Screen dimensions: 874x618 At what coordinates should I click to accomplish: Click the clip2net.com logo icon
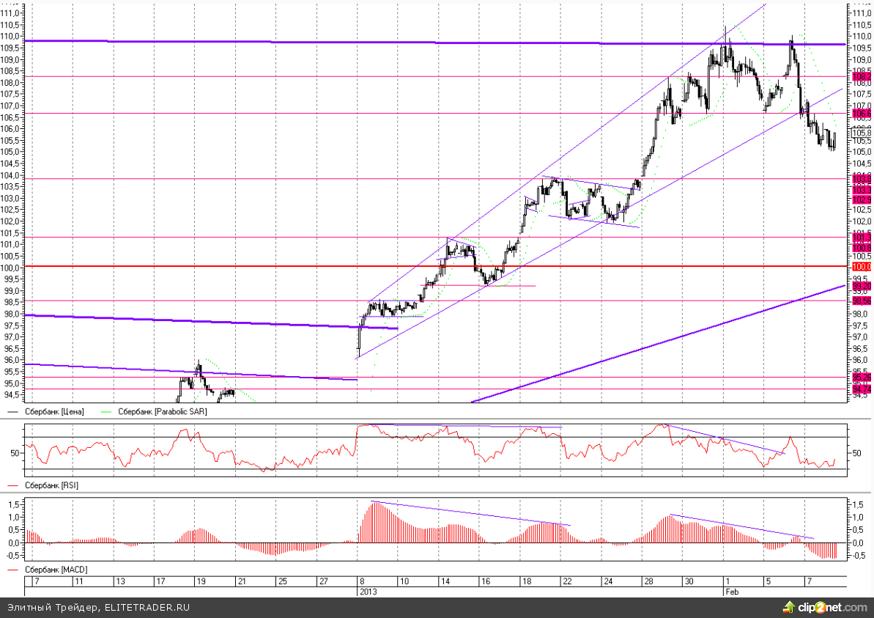[789, 607]
